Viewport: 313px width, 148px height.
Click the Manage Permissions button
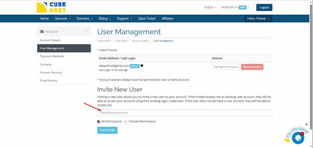[226, 67]
